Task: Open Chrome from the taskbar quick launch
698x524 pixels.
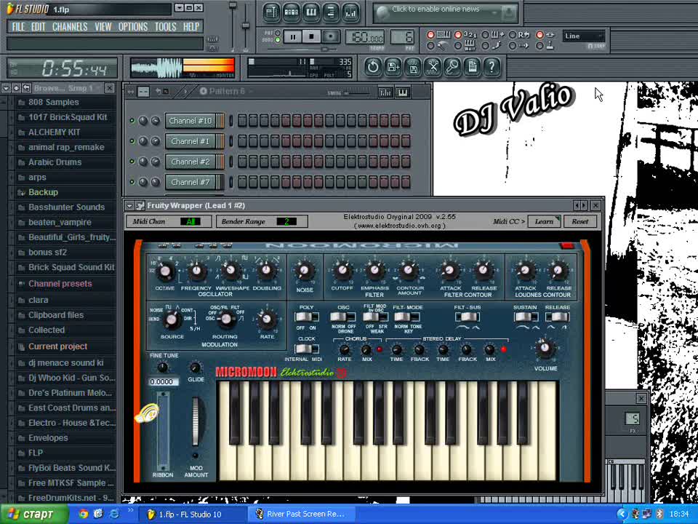Action: click(83, 514)
